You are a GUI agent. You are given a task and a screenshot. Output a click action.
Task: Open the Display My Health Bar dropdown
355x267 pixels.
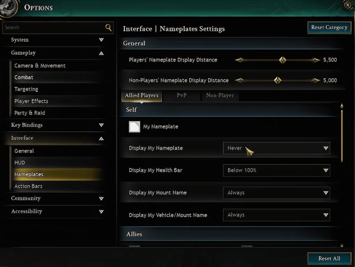pos(276,170)
